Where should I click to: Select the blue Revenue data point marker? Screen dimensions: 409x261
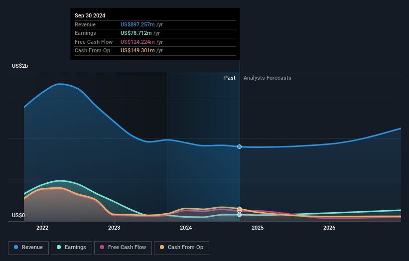pyautogui.click(x=240, y=147)
